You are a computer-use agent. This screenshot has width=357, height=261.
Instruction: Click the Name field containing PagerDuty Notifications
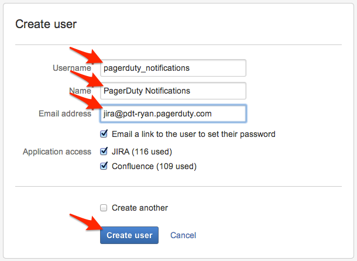[172, 91]
